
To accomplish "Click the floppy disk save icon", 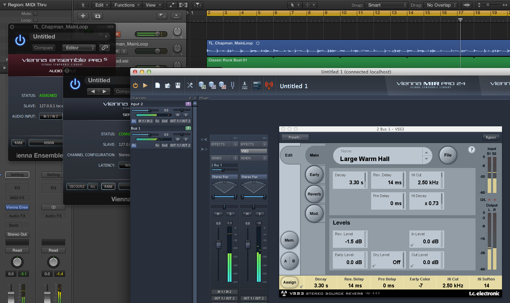I will (178, 85).
